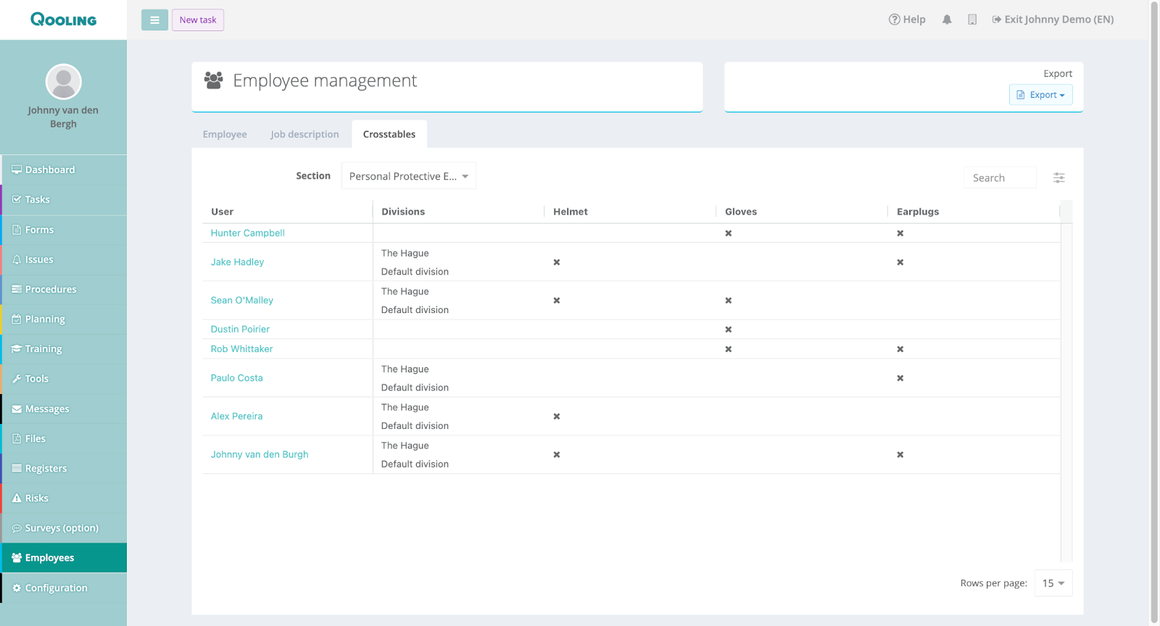Click Rob Whittaker's Earplugs cross mark
This screenshot has height=626, width=1160.
900,349
